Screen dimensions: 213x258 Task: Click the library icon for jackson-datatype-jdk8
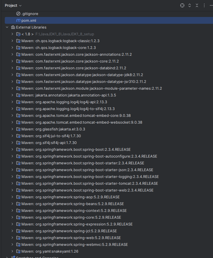point(18,75)
